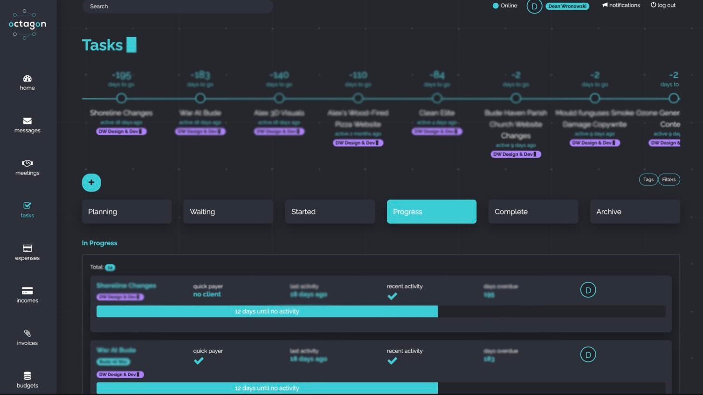The width and height of the screenshot is (703, 395).
Task: Click timeline marker for War At Bude
Action: [x=200, y=98]
